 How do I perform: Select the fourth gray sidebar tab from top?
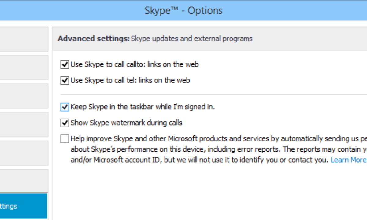click(24, 124)
